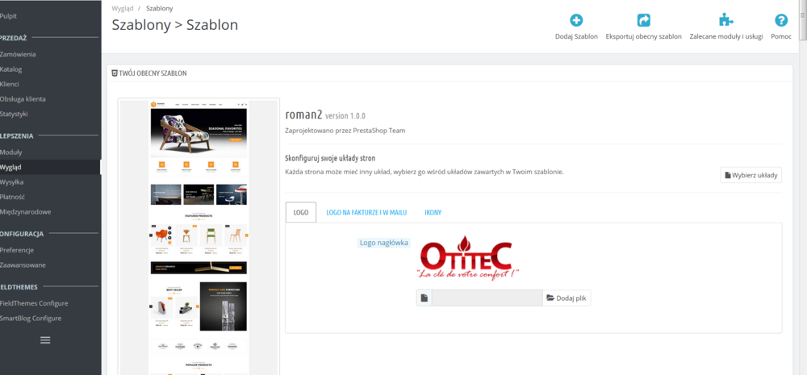This screenshot has height=375, width=807.
Task: Click Zaprojektowano przez PrestaShop Team text
Action: [x=345, y=131]
